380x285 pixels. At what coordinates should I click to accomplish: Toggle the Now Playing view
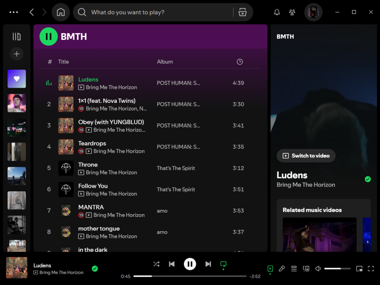pos(270,268)
